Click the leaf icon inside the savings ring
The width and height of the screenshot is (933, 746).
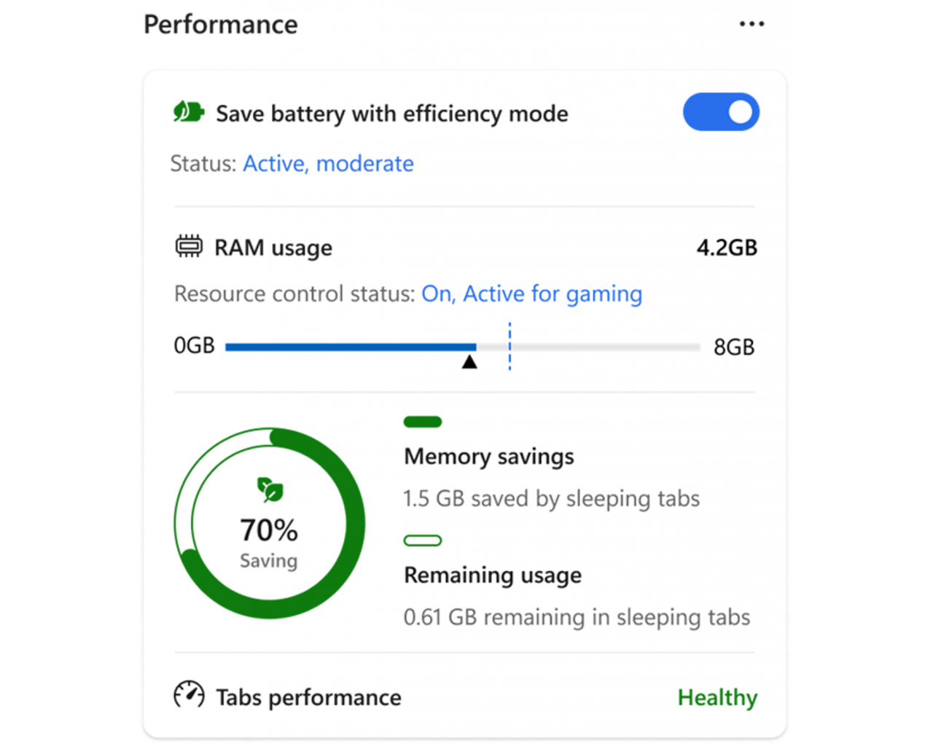point(268,489)
